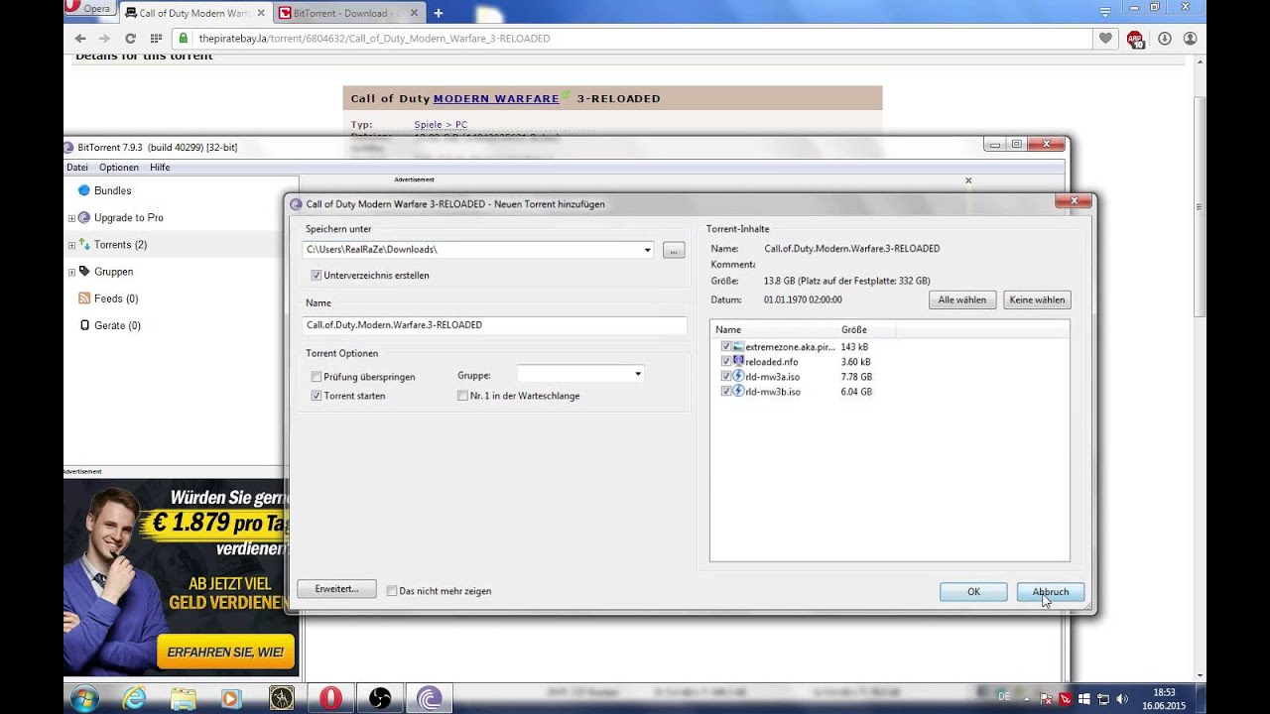
Task: Close the Call of Duty browser tab
Action: [259, 13]
